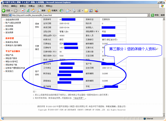
Task: Expand the Mail icon dropdown arrow
Action: tap(70, 11)
